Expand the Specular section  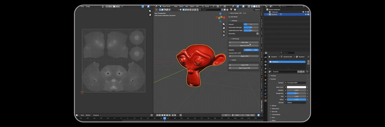click(274, 112)
